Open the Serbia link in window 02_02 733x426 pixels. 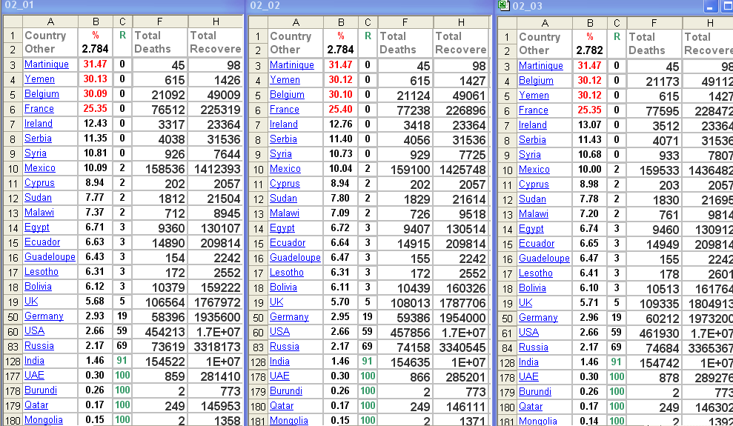point(283,139)
